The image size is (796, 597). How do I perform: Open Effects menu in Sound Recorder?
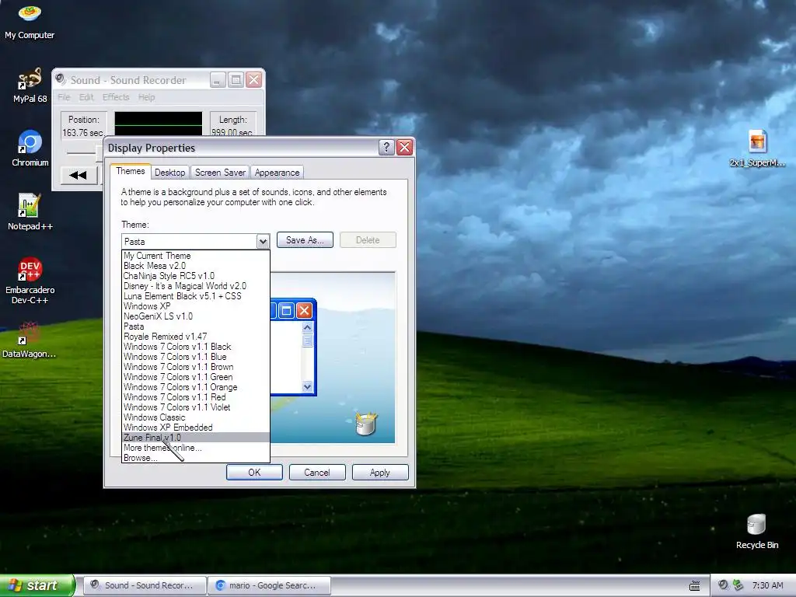(x=116, y=97)
